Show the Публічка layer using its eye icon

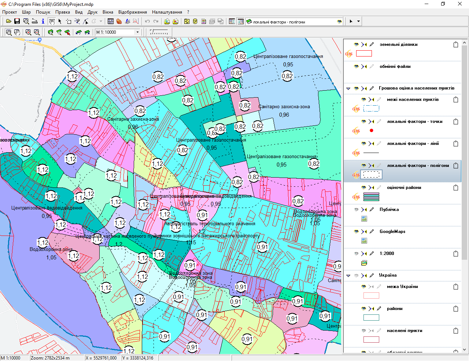coord(356,209)
